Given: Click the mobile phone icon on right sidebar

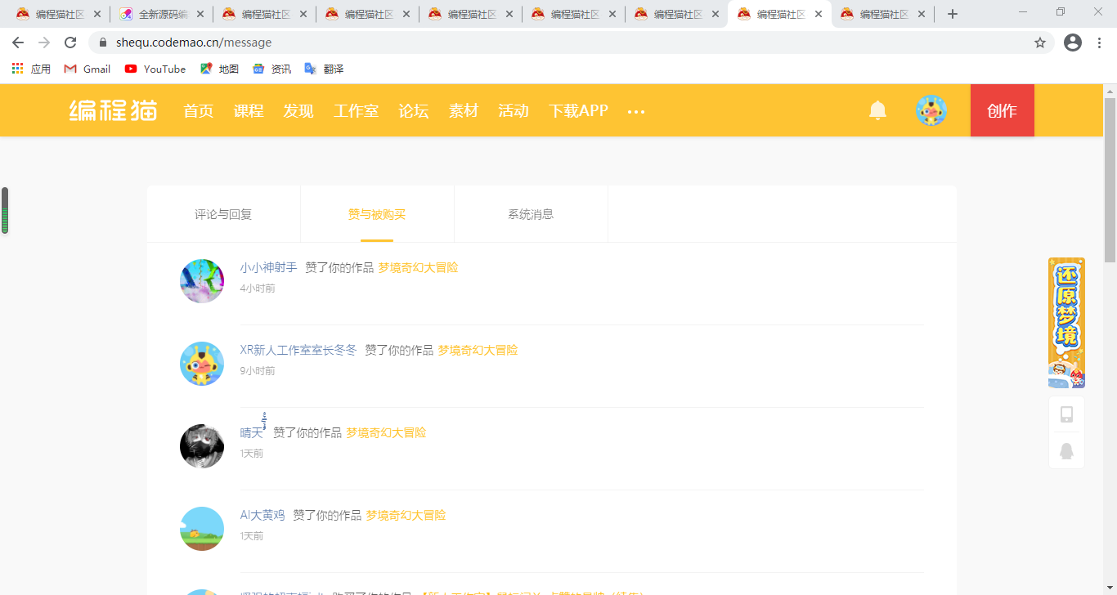Looking at the screenshot, I should tap(1066, 414).
